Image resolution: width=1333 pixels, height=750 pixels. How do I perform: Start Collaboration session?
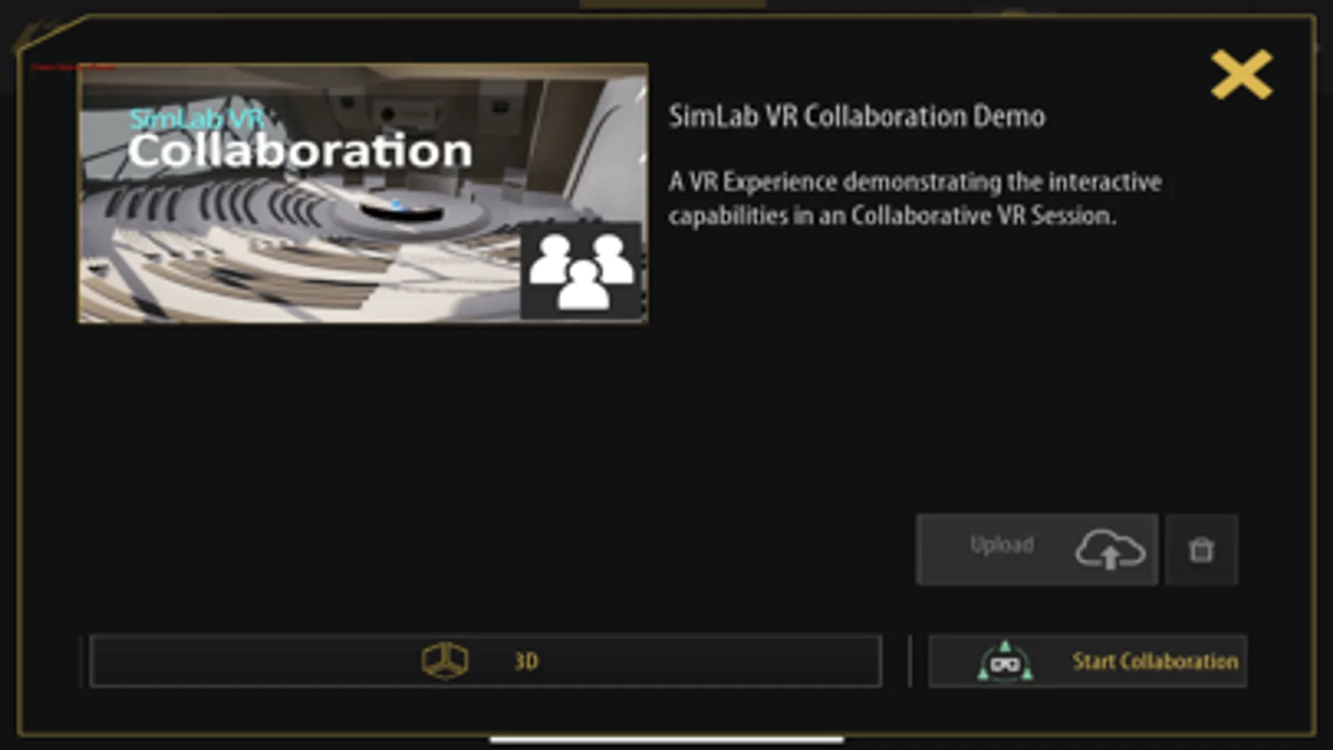[1087, 661]
